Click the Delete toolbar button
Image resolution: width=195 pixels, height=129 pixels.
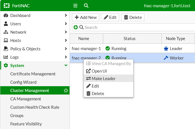coord(133,17)
